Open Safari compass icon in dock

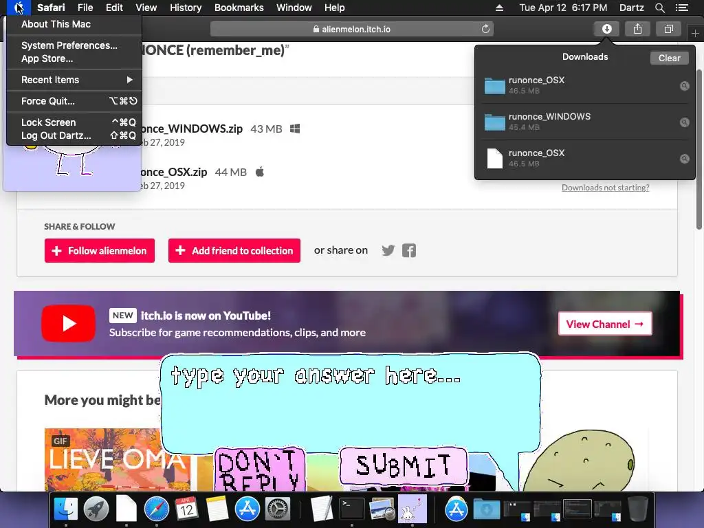156,509
